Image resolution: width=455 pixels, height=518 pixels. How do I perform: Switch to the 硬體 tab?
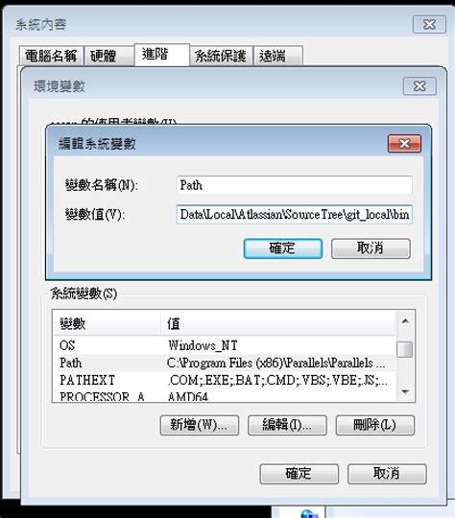click(109, 56)
